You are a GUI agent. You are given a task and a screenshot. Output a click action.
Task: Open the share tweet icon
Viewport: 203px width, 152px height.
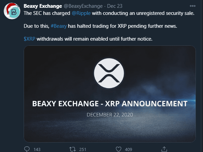[164, 149]
